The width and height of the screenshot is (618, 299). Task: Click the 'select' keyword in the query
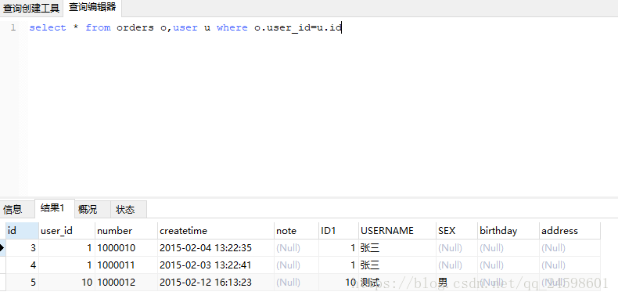click(x=48, y=27)
